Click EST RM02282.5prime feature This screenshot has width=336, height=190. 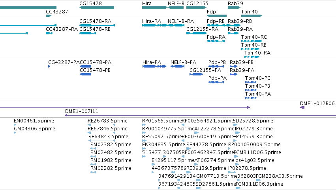(x=93, y=173)
